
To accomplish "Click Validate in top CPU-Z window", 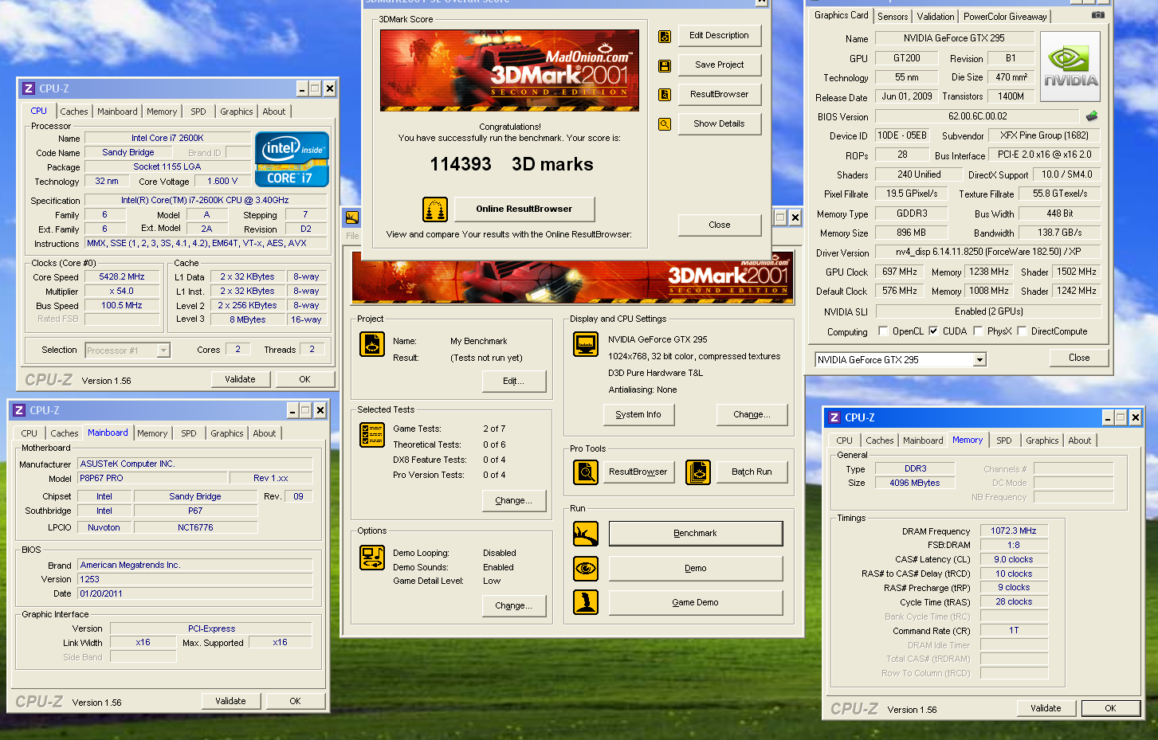I will click(x=240, y=380).
